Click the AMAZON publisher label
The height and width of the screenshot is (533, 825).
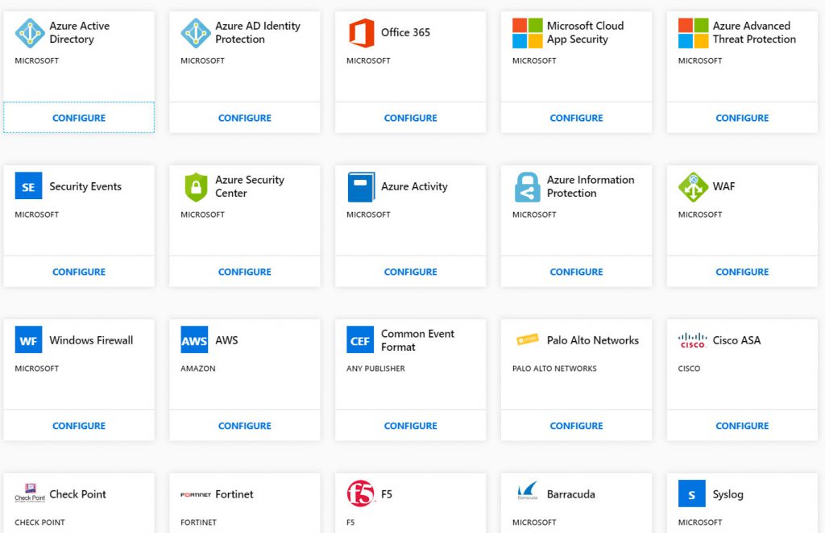(x=198, y=369)
